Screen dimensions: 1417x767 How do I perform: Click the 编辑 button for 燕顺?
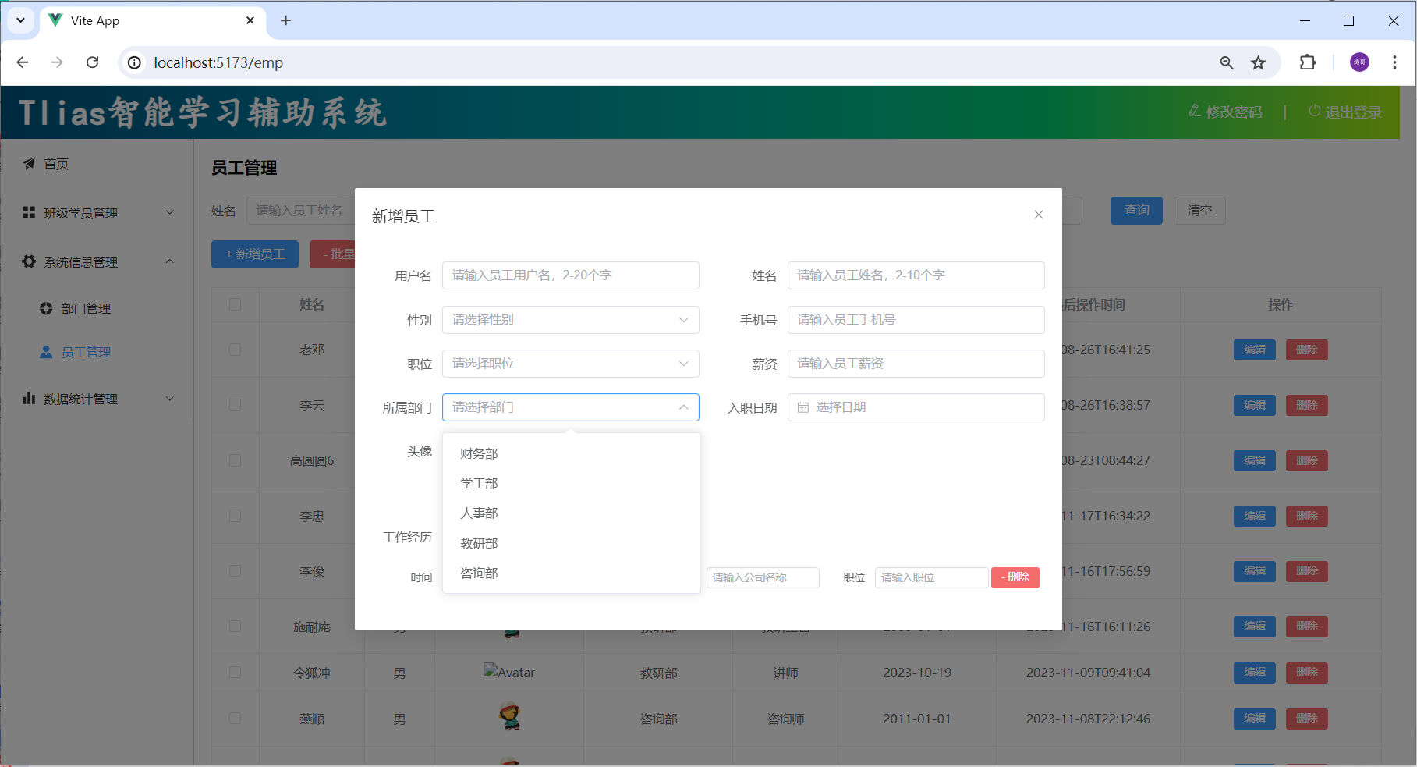click(x=1254, y=718)
